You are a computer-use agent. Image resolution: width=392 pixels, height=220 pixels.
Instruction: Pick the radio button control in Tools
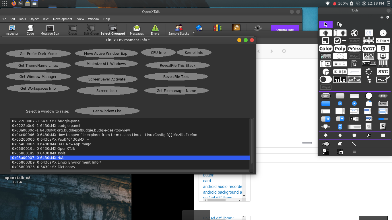click(x=354, y=103)
